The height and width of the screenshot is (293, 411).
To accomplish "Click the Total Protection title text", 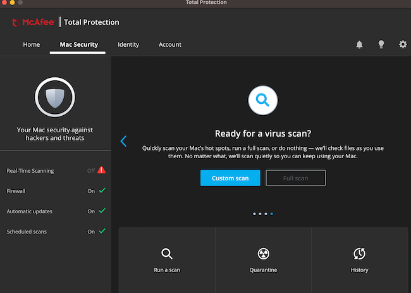I will (x=92, y=22).
